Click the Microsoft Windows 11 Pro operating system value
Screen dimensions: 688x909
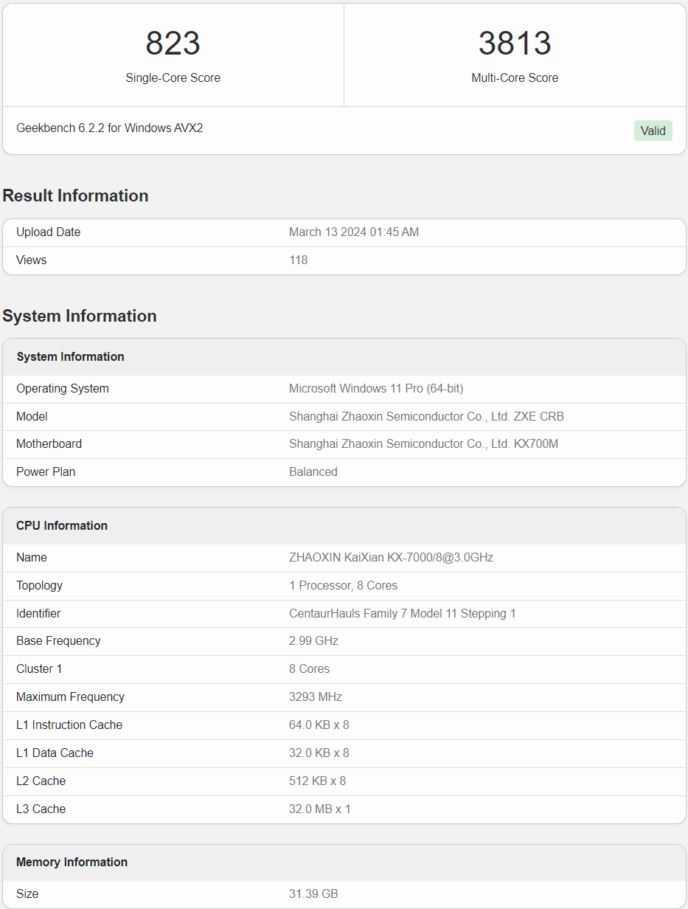click(376, 389)
